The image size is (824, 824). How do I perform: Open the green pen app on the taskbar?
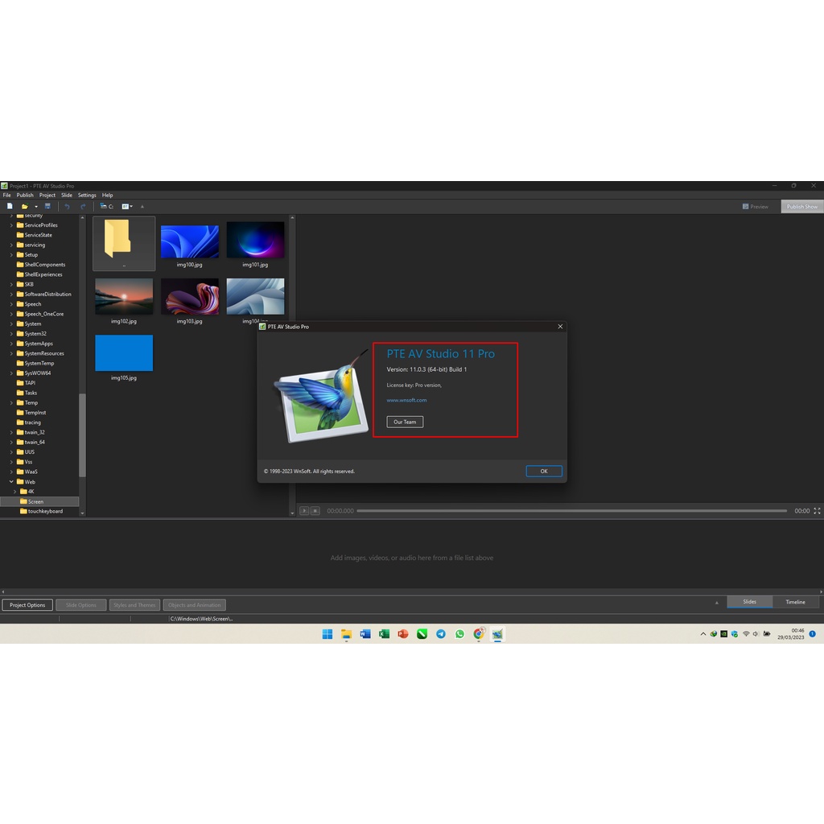pyautogui.click(x=422, y=634)
